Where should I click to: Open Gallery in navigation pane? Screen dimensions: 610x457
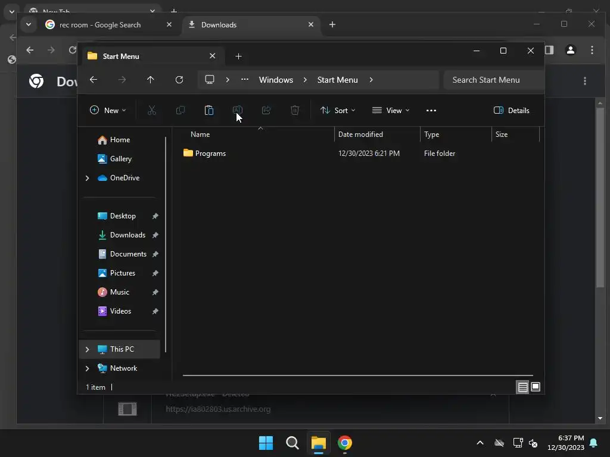tap(120, 159)
